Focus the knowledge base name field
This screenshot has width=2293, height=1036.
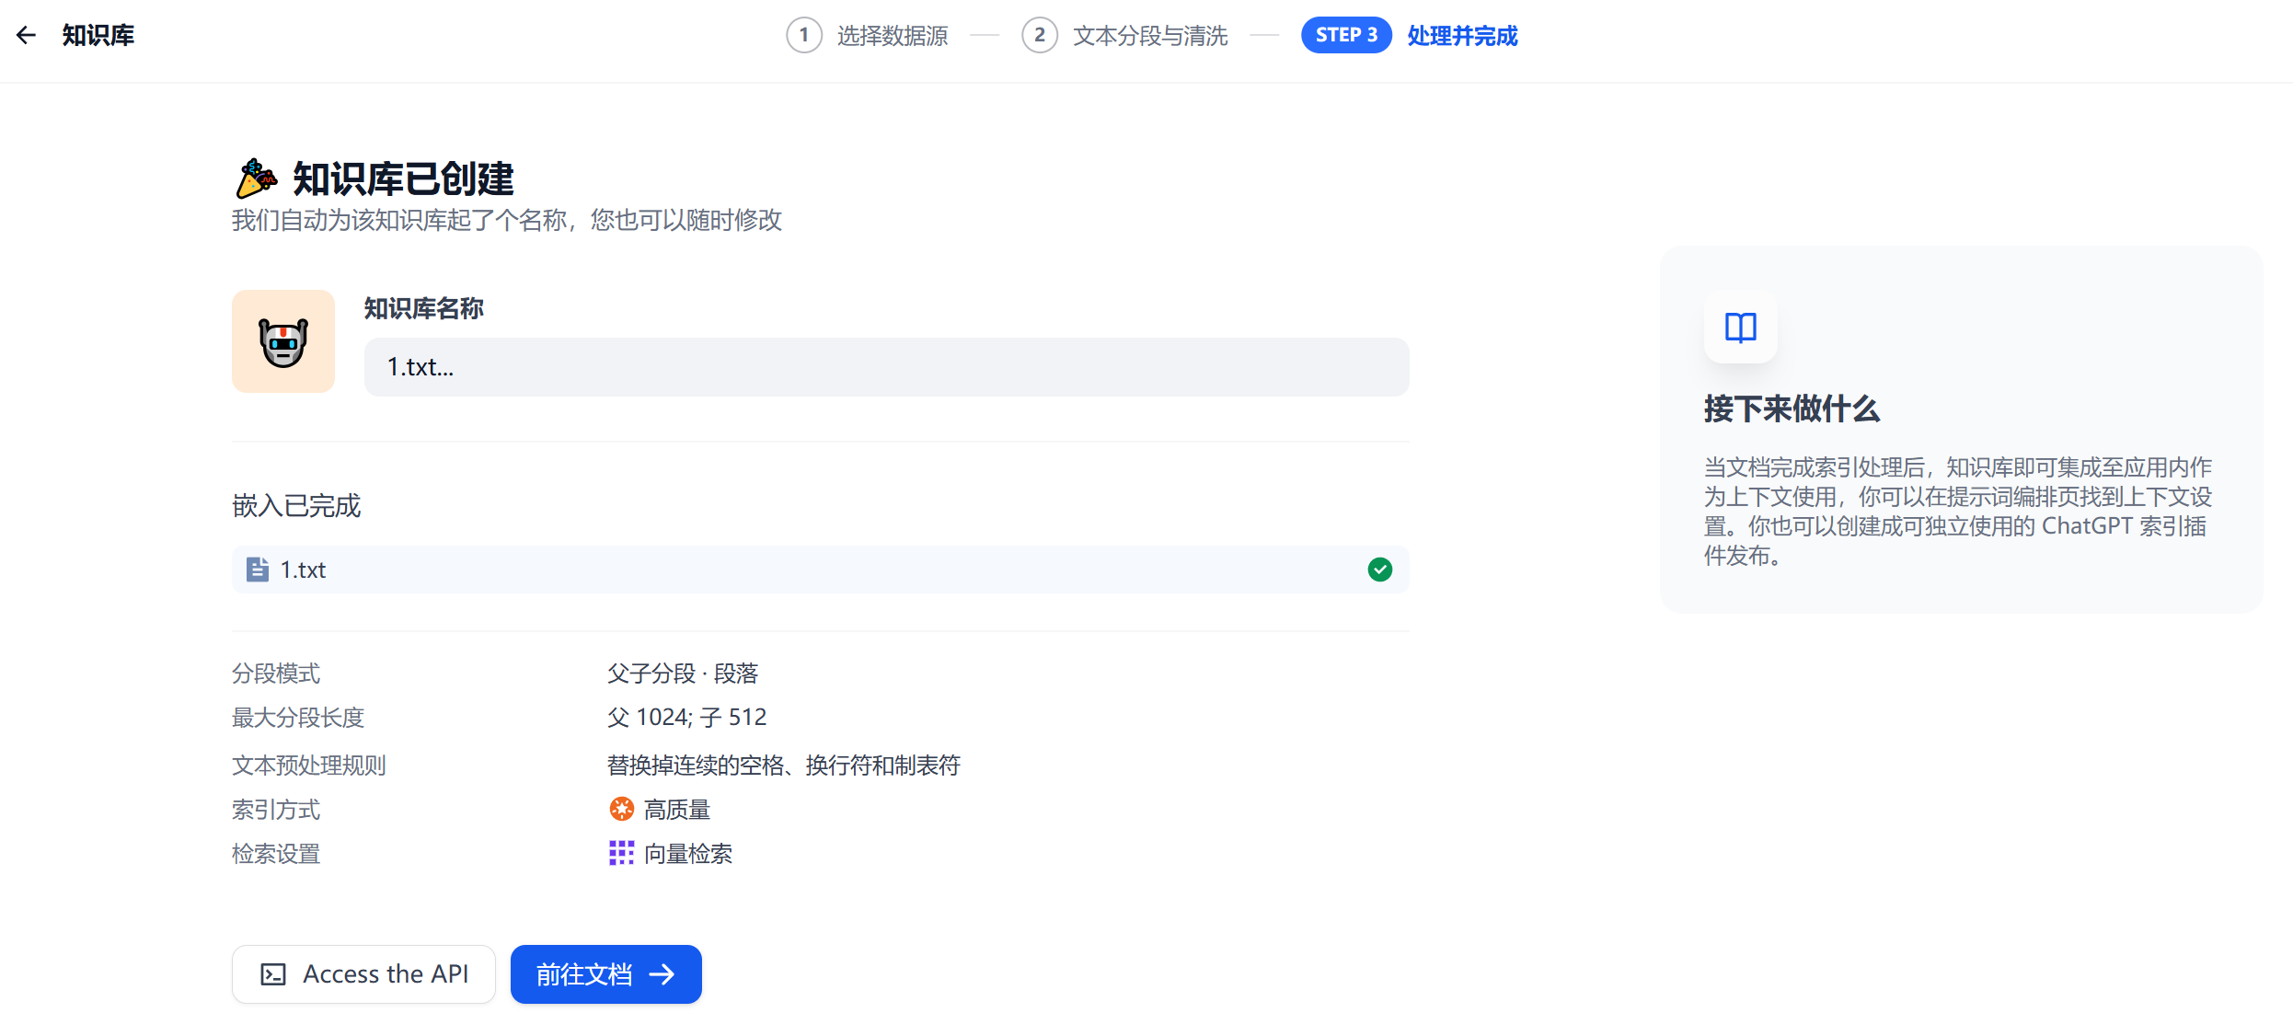tap(885, 367)
